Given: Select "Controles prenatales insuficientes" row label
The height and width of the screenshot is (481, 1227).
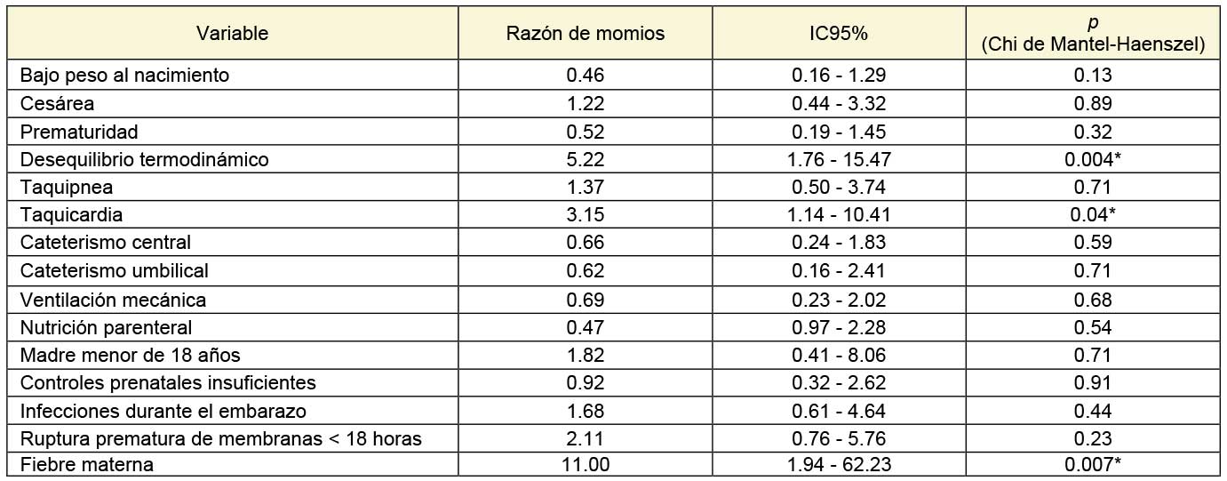Looking at the screenshot, I should [168, 383].
